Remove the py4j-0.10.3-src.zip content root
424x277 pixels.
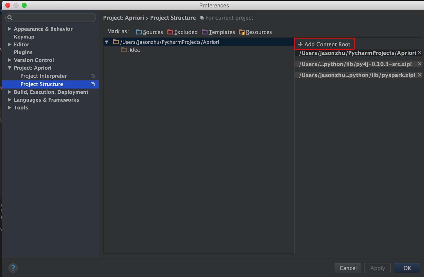419,64
